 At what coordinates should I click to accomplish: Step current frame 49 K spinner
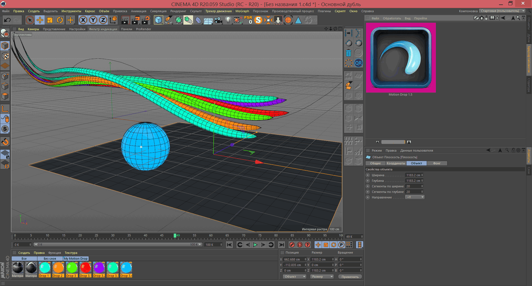pyautogui.click(x=362, y=237)
